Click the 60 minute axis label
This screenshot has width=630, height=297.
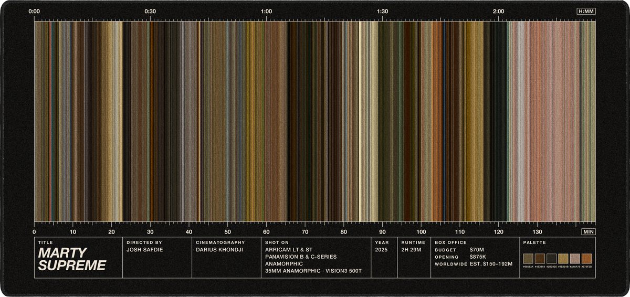(x=266, y=231)
